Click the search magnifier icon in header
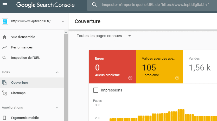The height and width of the screenshot is (121, 217). coord(94,5)
